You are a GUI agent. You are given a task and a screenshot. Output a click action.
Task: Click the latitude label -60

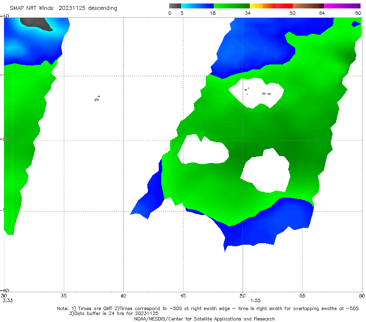point(5,290)
